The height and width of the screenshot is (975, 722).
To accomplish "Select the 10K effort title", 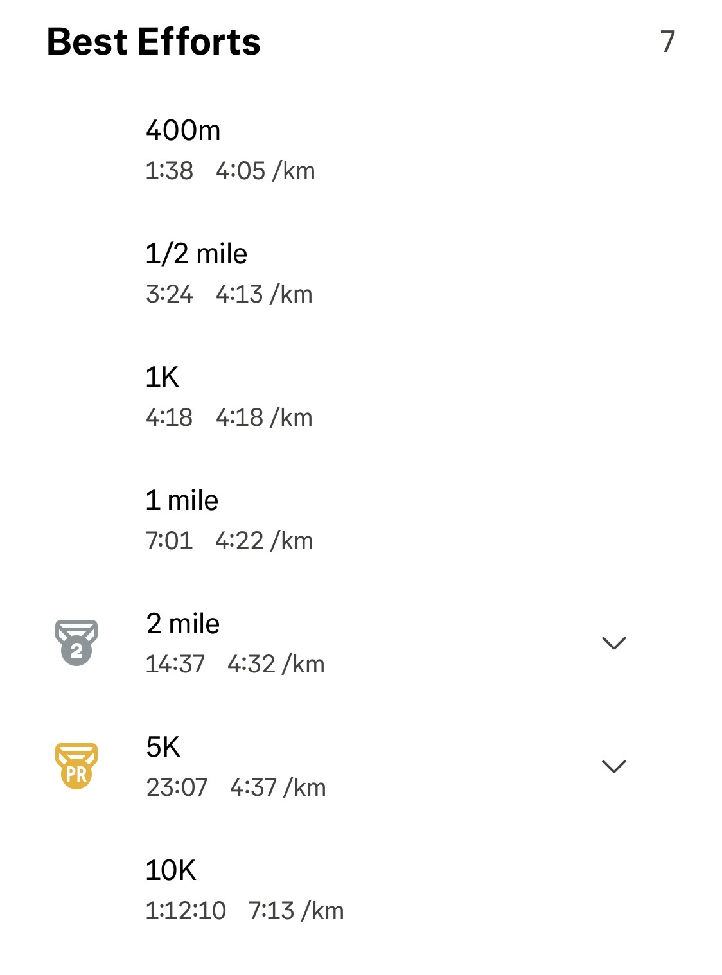I will [171, 870].
